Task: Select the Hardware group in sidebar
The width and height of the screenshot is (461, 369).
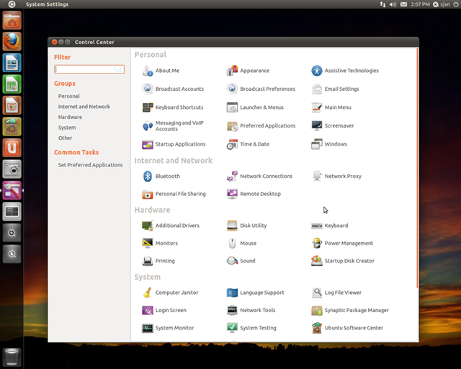Action: 70,117
